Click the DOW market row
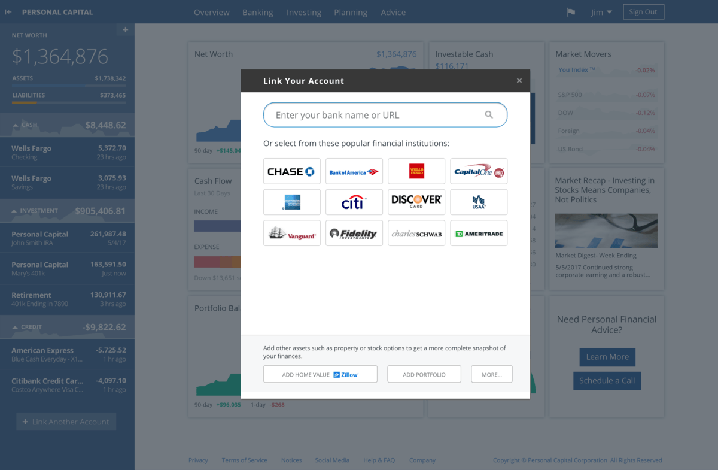The width and height of the screenshot is (718, 470). coord(607,113)
